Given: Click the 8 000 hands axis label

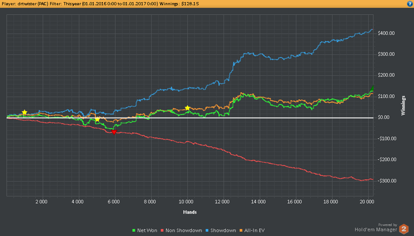Looking at the screenshot, I should [150, 202].
